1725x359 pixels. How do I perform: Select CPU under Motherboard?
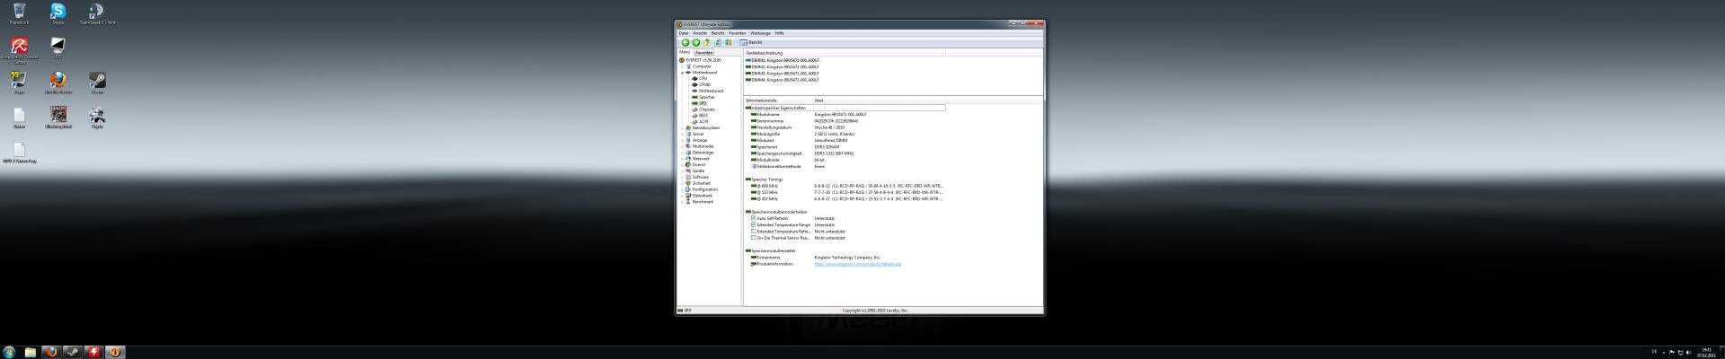click(703, 79)
